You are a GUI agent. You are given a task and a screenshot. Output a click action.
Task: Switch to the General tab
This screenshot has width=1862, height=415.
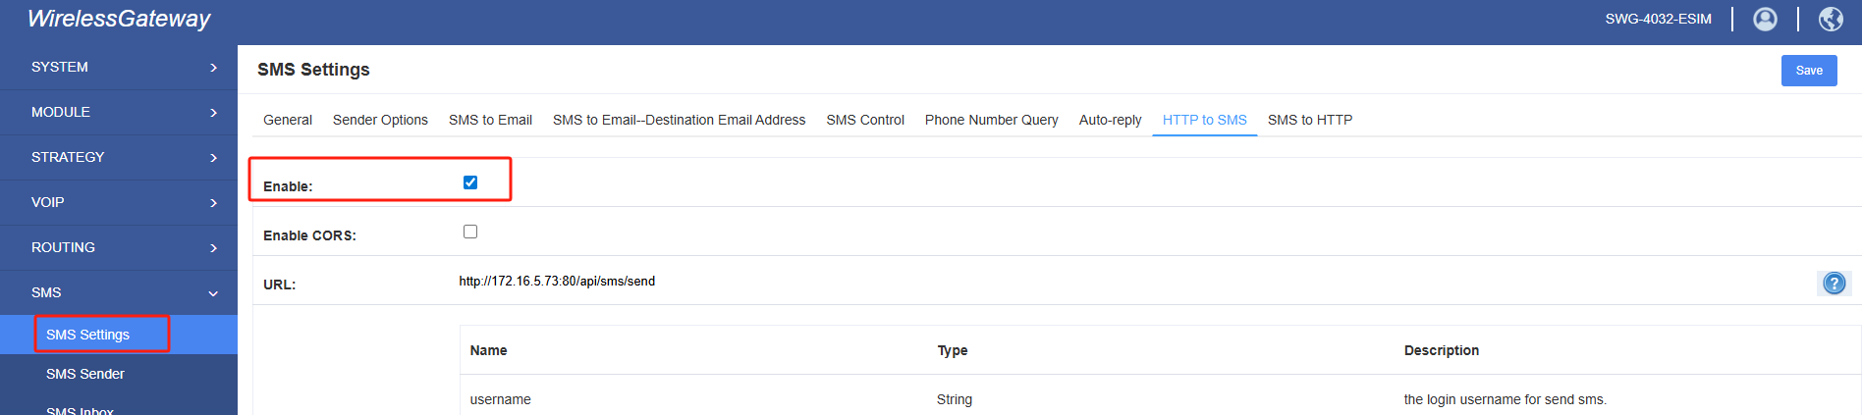[288, 120]
